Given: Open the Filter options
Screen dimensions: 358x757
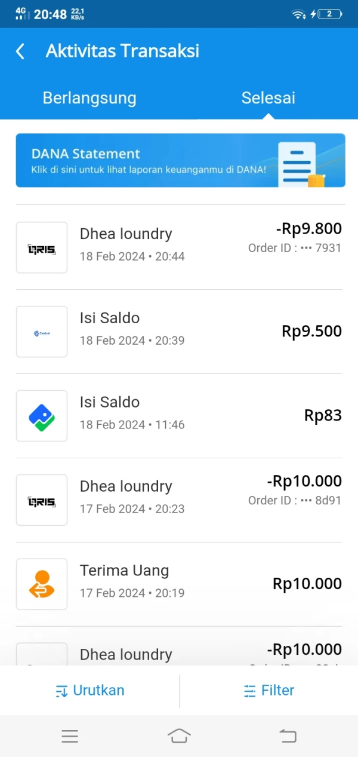Looking at the screenshot, I should coord(269,691).
